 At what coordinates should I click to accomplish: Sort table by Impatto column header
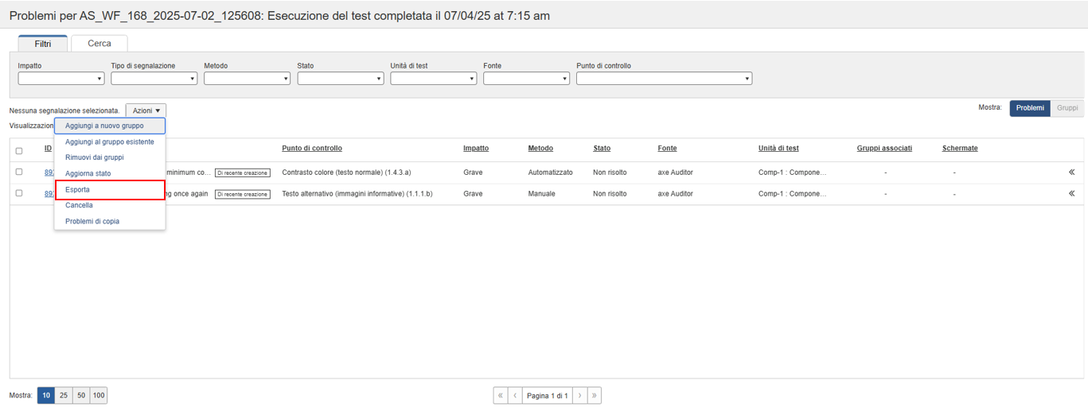coord(476,149)
